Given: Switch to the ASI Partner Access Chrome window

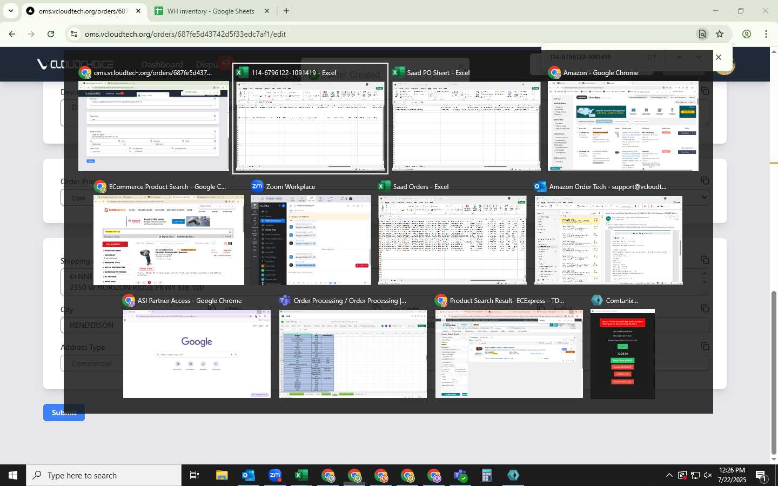Looking at the screenshot, I should (x=197, y=348).
